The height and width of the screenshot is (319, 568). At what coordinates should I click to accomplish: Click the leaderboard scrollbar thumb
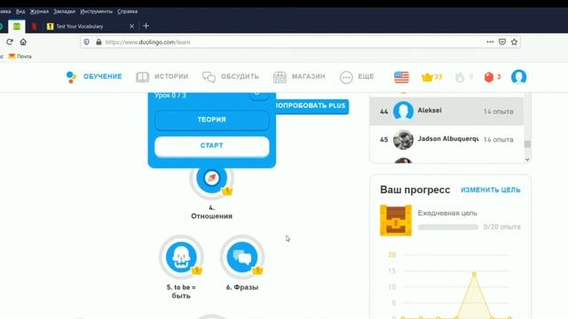[527, 144]
